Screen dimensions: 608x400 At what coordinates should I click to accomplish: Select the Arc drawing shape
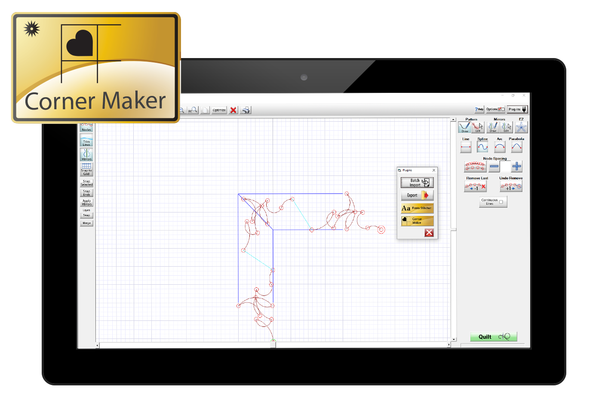500,147
